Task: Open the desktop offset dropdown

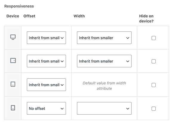Action: click(46, 38)
